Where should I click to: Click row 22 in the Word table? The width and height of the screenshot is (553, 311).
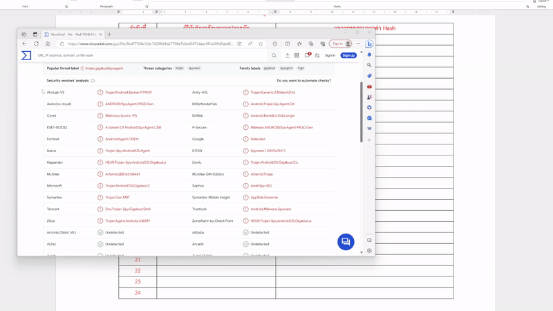click(x=286, y=271)
